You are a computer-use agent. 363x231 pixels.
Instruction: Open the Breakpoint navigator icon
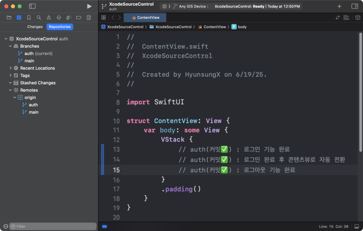pos(79,17)
